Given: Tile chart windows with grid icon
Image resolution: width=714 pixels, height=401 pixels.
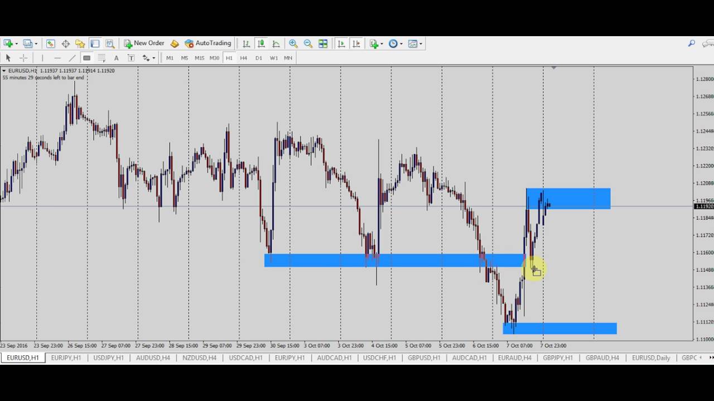Looking at the screenshot, I should tap(323, 43).
